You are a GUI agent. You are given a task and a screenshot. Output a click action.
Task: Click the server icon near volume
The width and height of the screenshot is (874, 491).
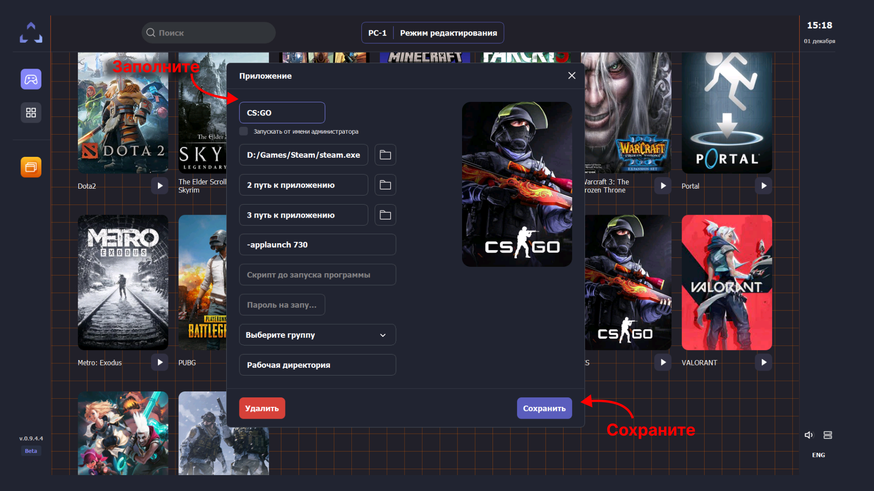[828, 435]
